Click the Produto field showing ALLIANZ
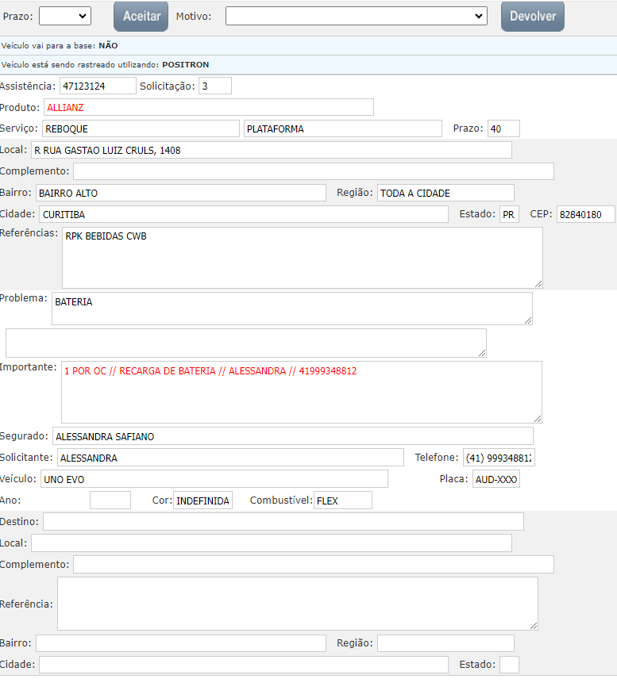 click(x=208, y=107)
